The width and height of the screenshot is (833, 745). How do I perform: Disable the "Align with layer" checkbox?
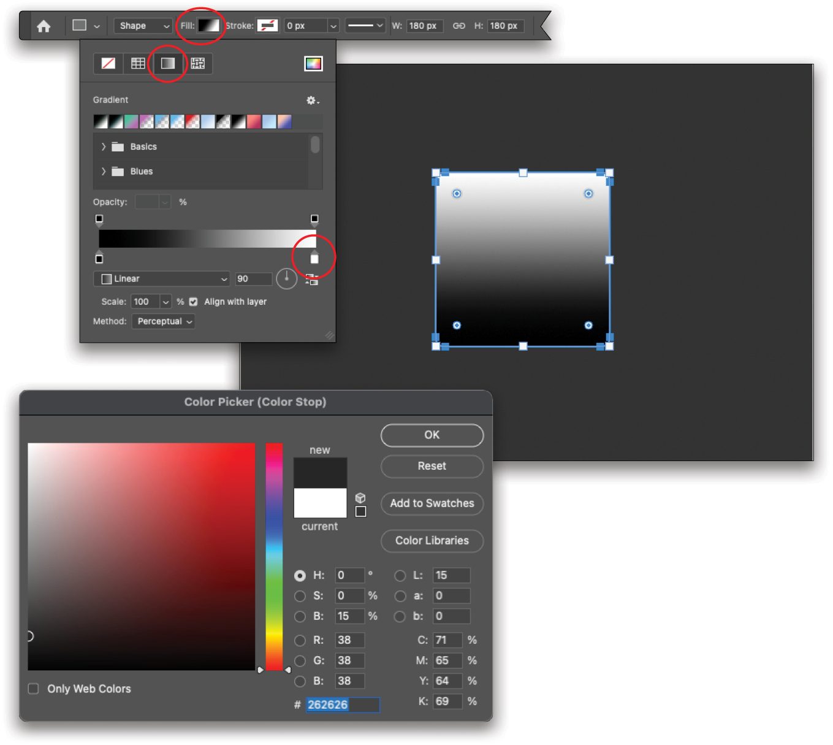point(193,301)
